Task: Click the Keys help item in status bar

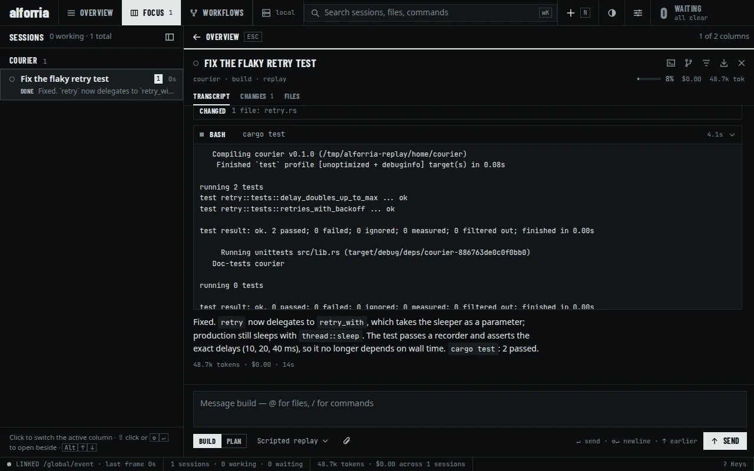Action: point(735,464)
